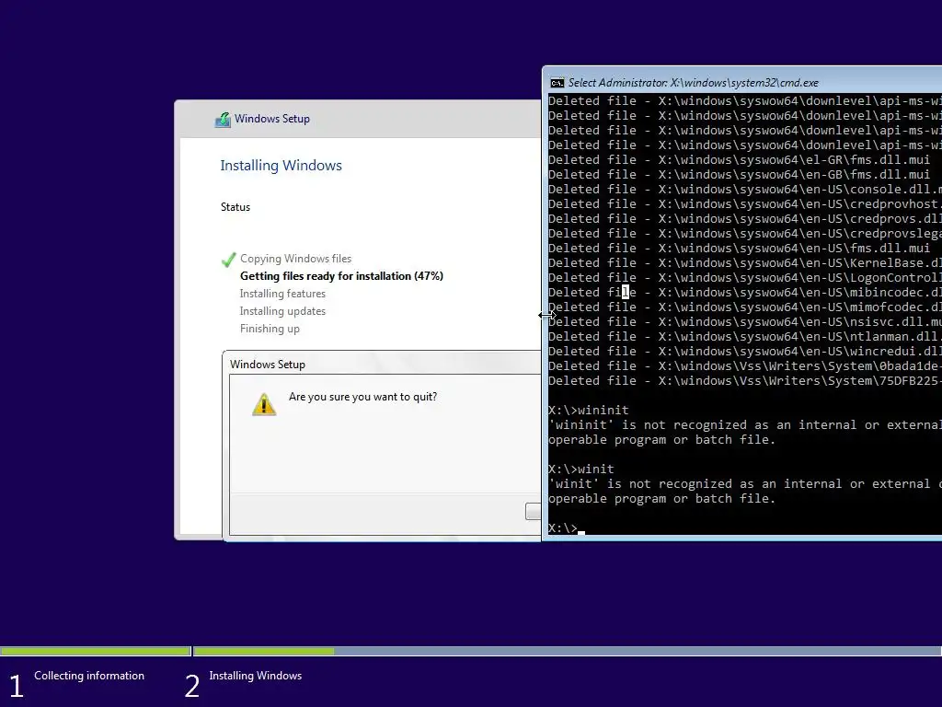Click the Vss\Writers\System\0bada1de line
The height and width of the screenshot is (707, 942).
744,366
